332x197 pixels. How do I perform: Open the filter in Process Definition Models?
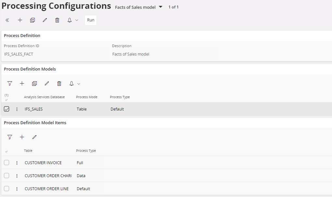(x=10, y=83)
